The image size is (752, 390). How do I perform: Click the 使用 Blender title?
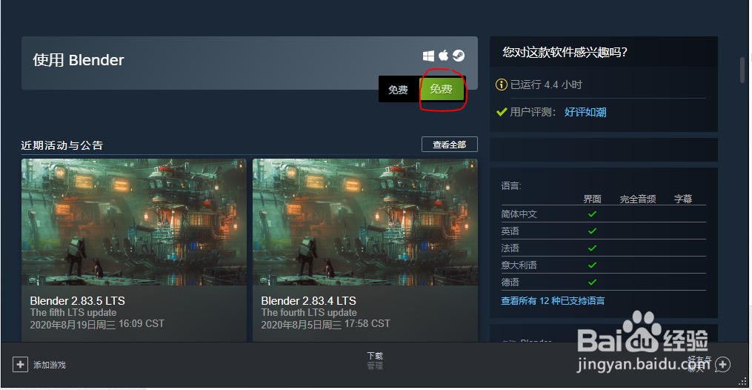(79, 60)
